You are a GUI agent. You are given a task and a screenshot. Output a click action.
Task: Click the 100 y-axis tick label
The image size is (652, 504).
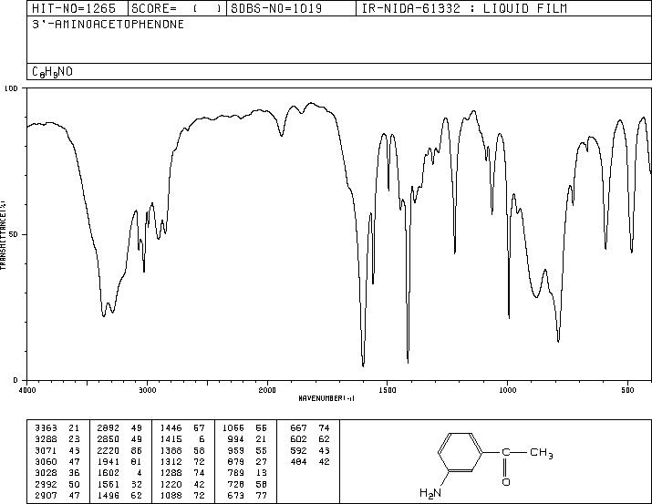click(11, 88)
